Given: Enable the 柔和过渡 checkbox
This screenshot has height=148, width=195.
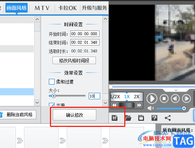Looking at the screenshot, I should pos(52,82).
